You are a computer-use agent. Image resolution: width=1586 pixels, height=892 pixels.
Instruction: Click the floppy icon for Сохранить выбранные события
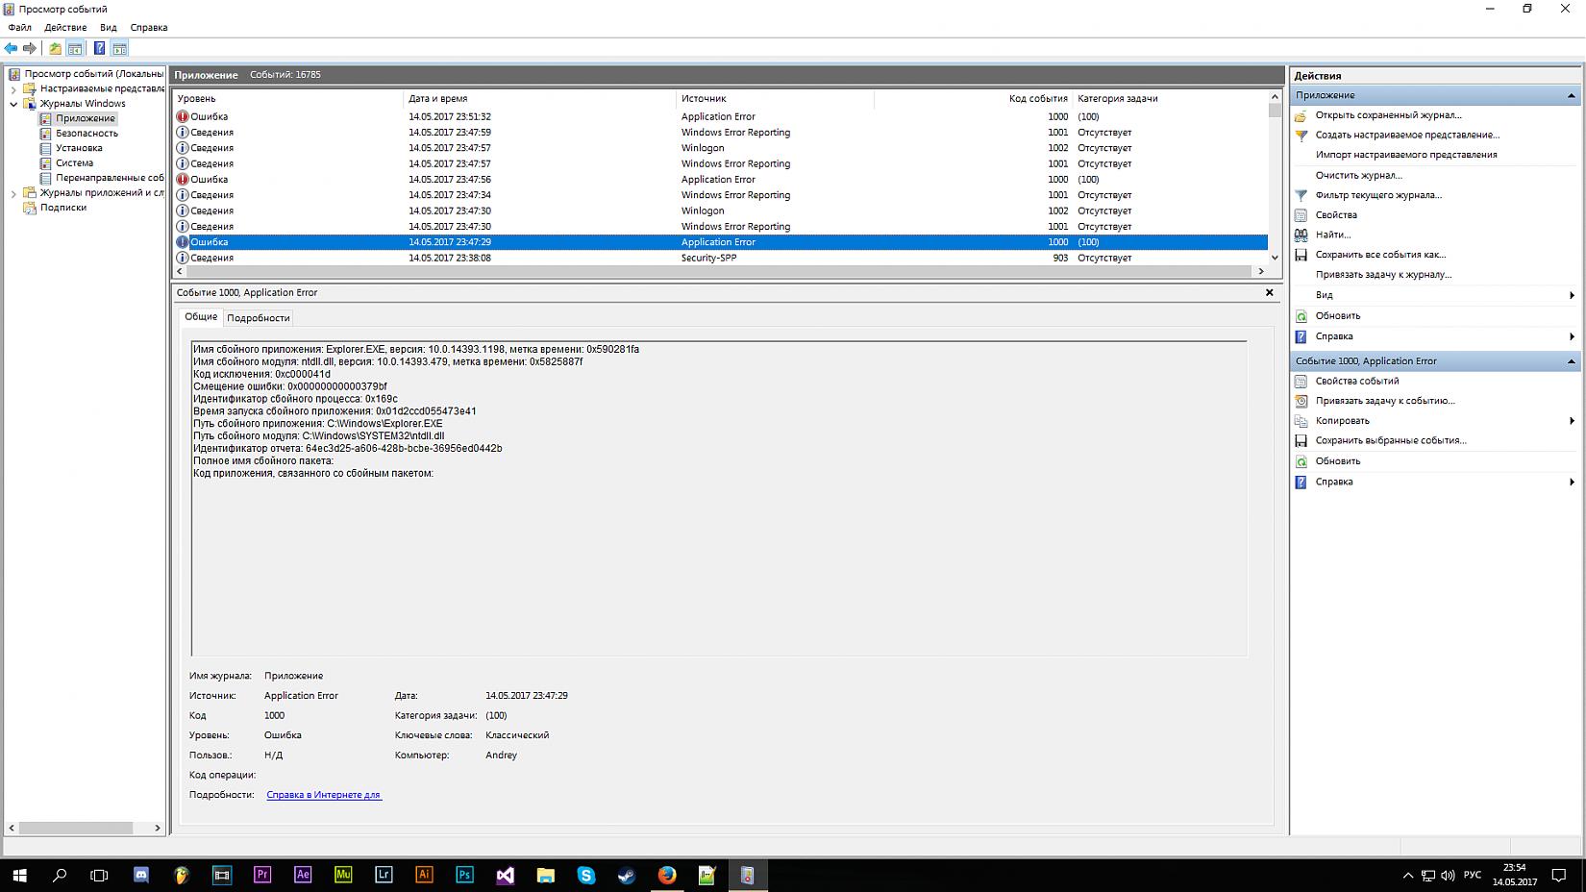(1301, 440)
